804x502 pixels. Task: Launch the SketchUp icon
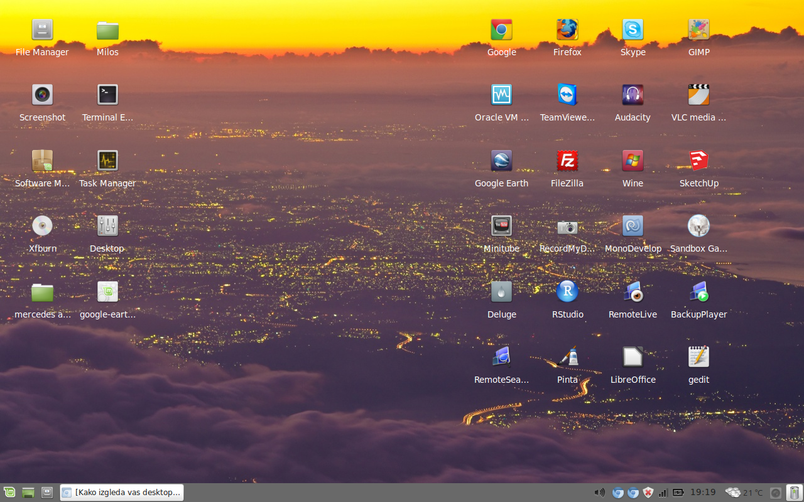(x=698, y=161)
